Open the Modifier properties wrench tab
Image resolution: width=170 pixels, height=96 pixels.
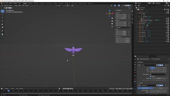[x=135, y=81]
